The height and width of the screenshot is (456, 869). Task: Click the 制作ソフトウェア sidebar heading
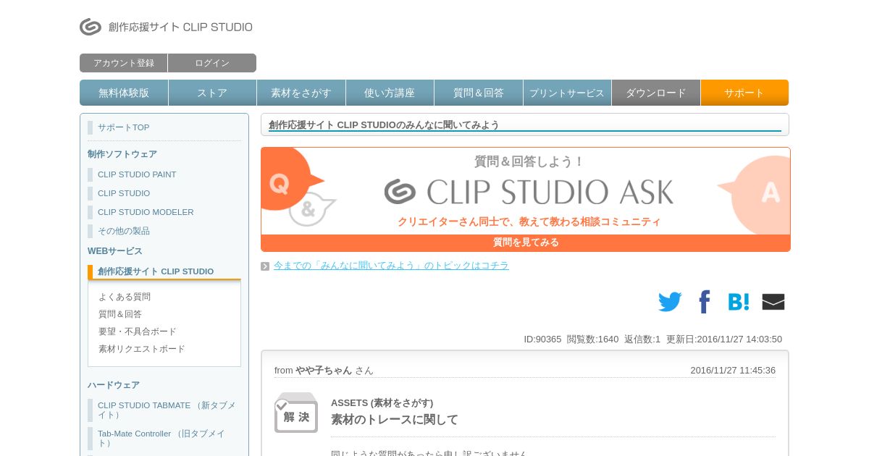122,154
